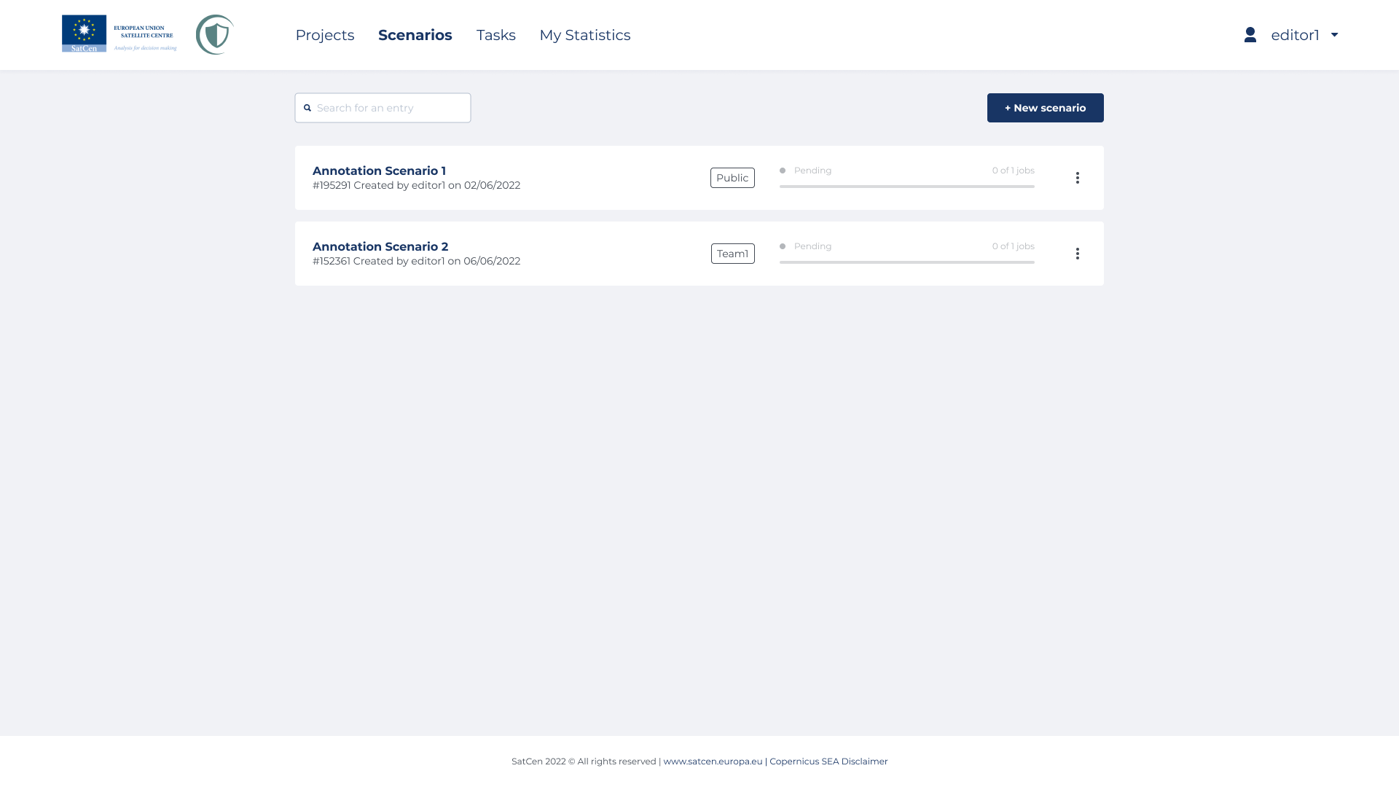Click Annotation Scenario 1 progress bar

pos(906,187)
